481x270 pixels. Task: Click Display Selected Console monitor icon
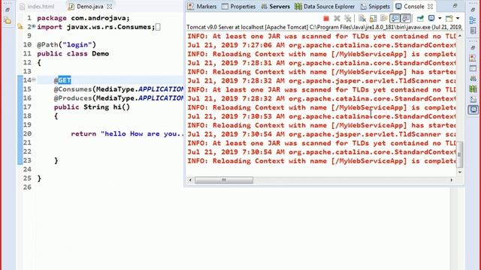coord(431,18)
